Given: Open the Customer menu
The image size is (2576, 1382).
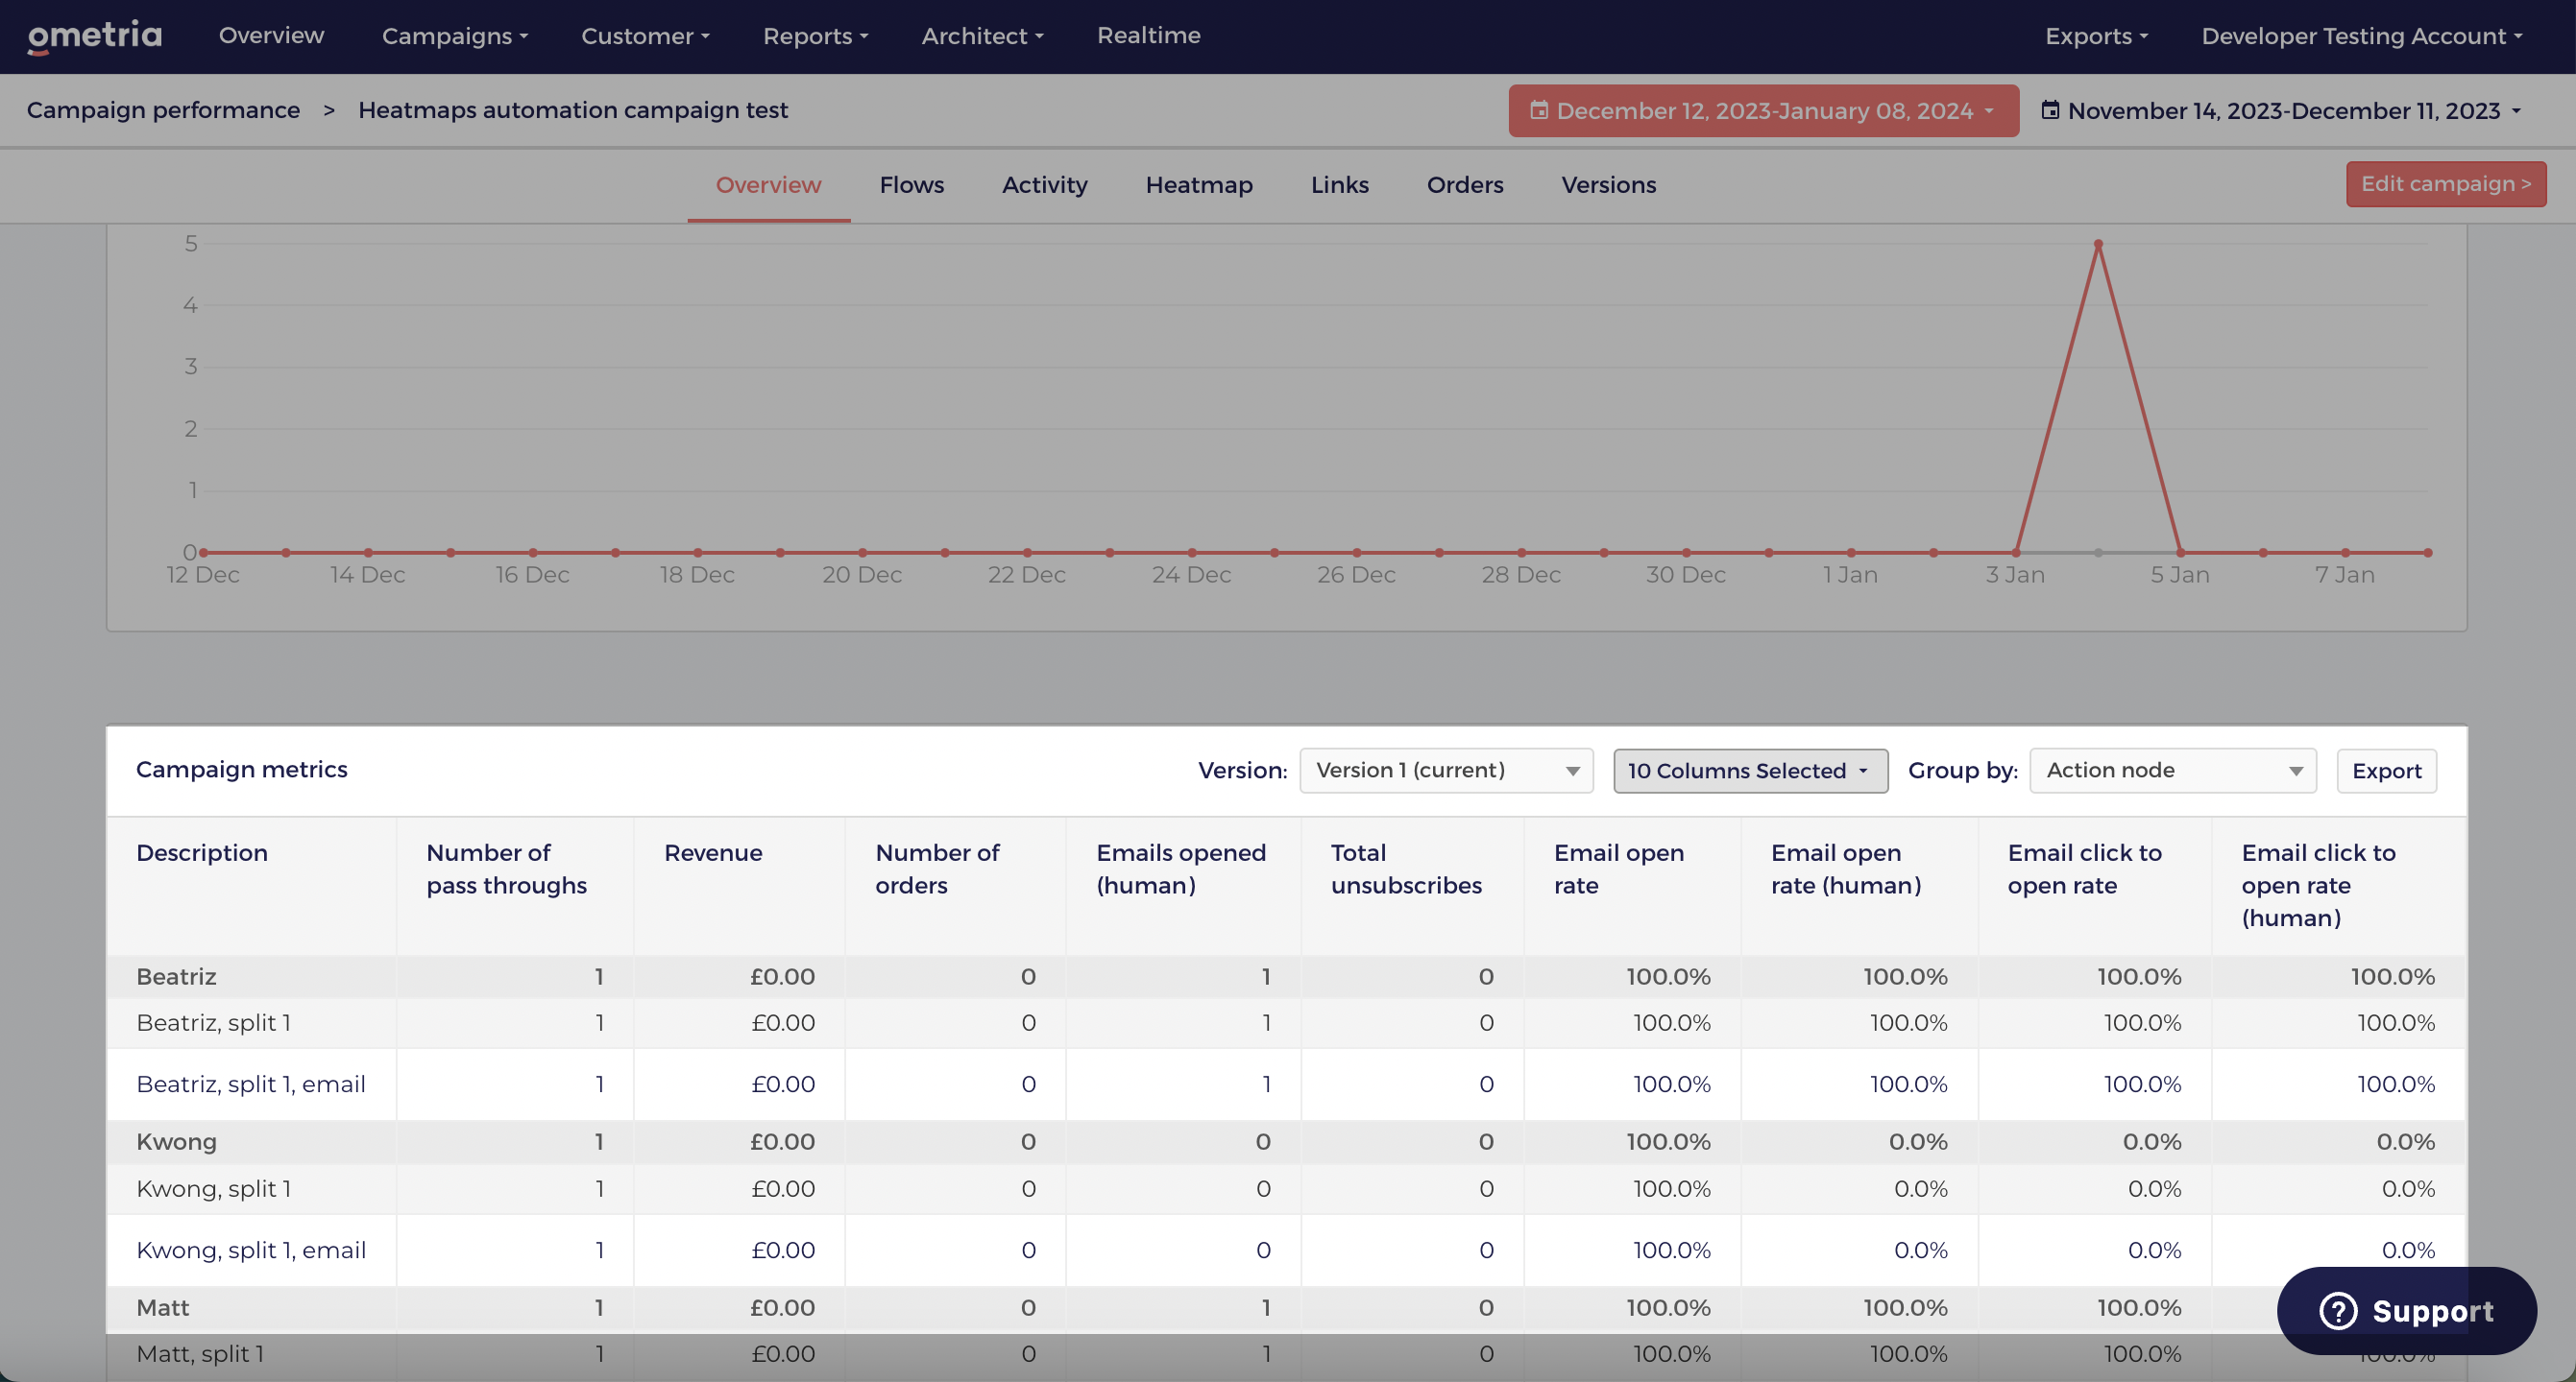Looking at the screenshot, I should coord(645,36).
